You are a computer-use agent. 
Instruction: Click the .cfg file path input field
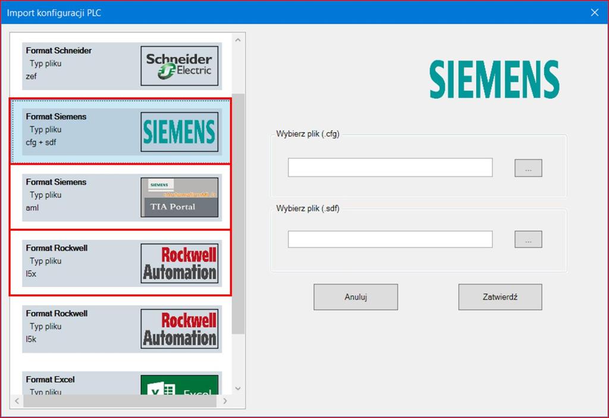390,168
